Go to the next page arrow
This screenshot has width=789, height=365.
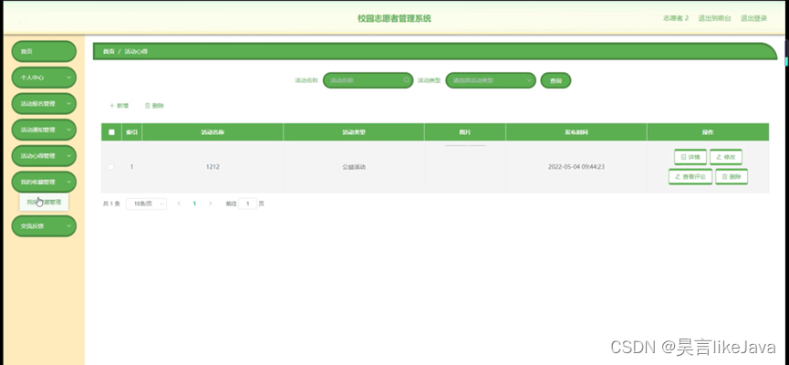(x=211, y=203)
